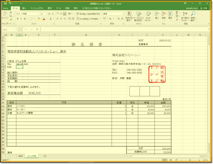Toggle wrap text (折り返して全体を表示する)

tap(88, 14)
